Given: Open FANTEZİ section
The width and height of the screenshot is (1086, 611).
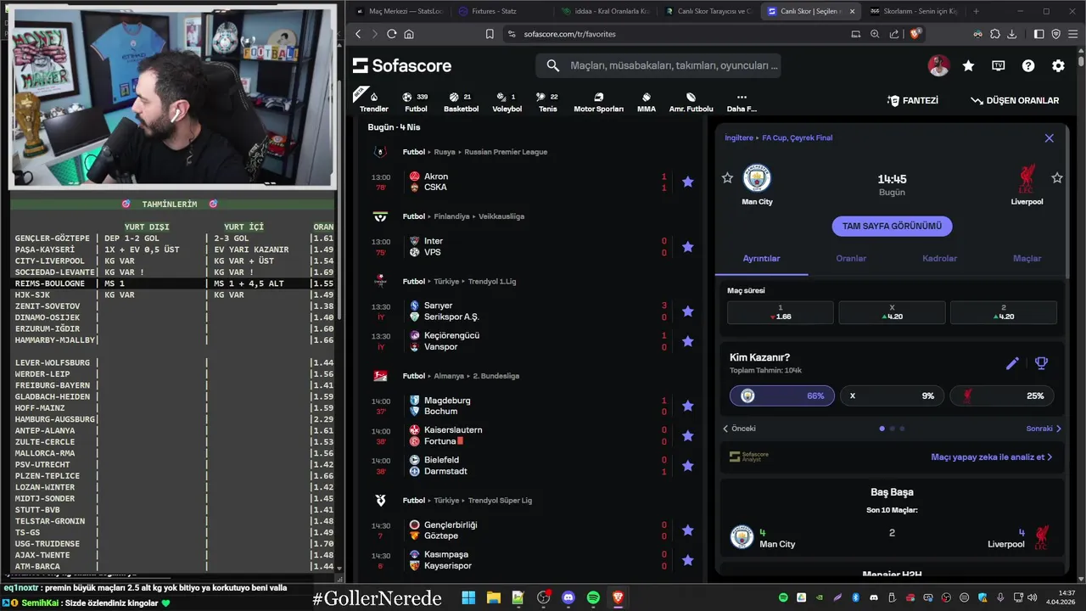Looking at the screenshot, I should click(x=913, y=100).
